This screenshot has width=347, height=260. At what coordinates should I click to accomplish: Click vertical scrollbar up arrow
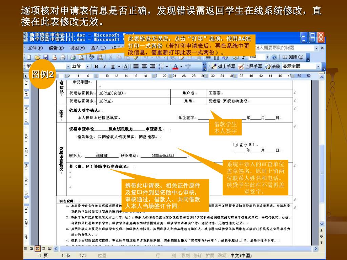point(322,78)
